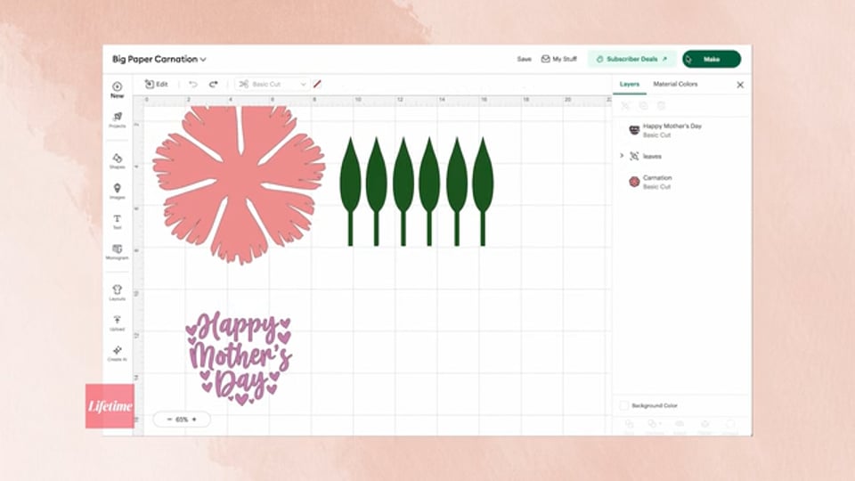Open the Create AI sparkle tool
The image size is (855, 481).
(118, 354)
